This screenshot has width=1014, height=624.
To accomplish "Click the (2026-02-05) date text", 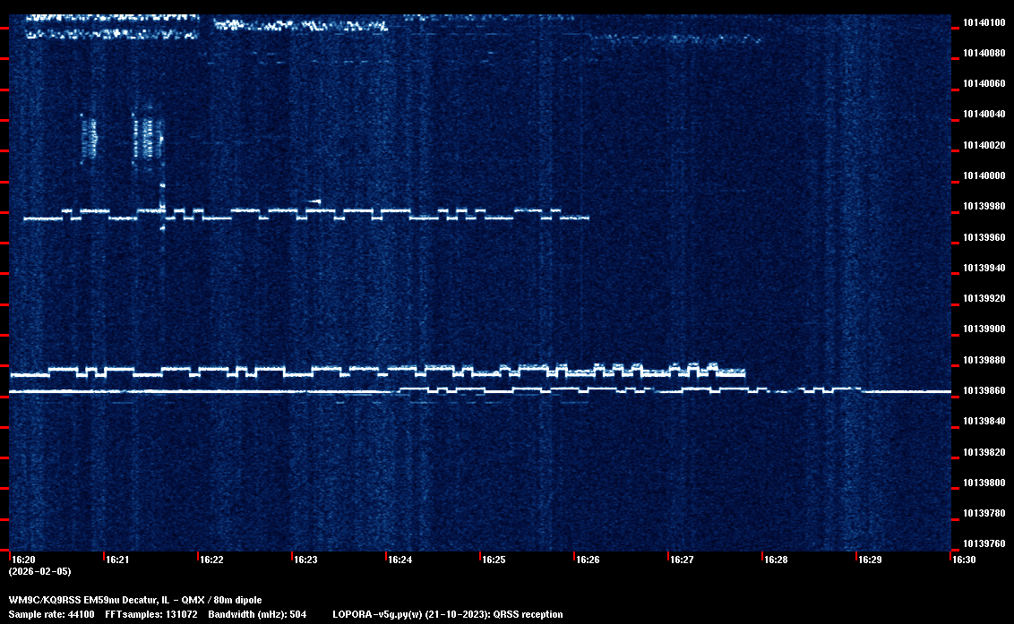I will [x=39, y=571].
